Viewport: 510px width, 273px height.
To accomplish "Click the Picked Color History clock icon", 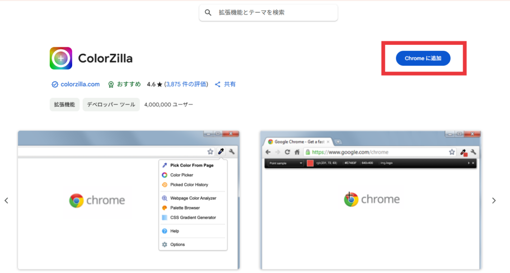I will [164, 184].
